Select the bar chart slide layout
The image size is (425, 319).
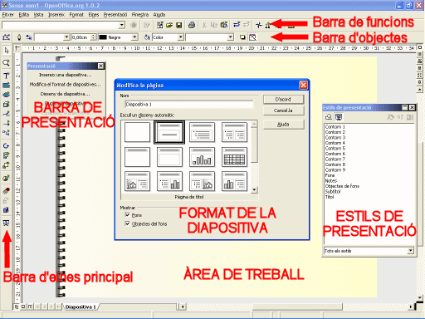tap(202, 157)
